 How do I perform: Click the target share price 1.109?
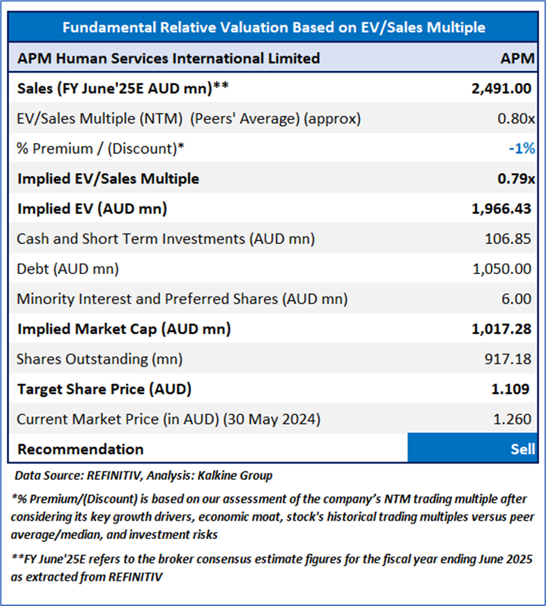510,389
